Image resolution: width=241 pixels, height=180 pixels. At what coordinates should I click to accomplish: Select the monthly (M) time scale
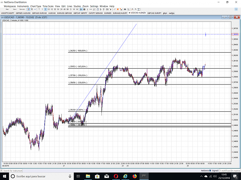(x=77, y=9)
